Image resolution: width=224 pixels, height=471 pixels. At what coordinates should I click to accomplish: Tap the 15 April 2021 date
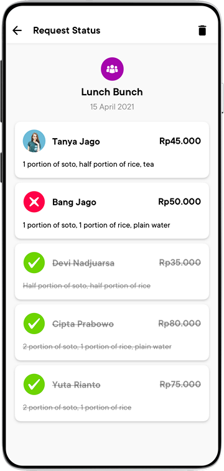[112, 107]
